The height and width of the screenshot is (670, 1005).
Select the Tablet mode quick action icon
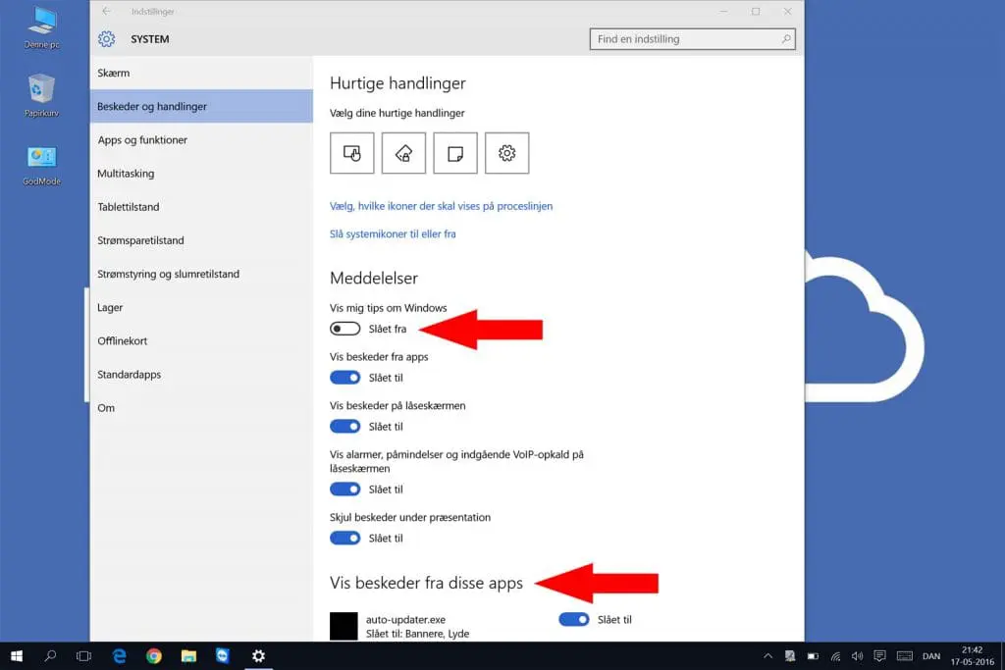[351, 153]
